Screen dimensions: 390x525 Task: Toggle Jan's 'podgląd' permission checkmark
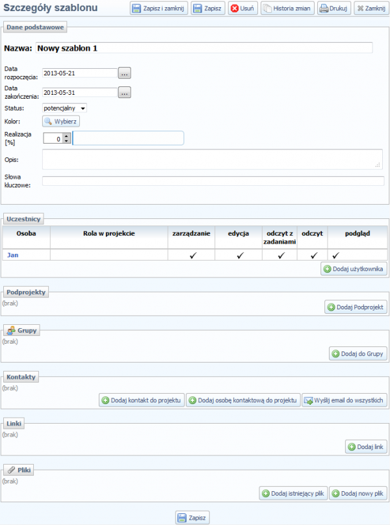point(335,256)
